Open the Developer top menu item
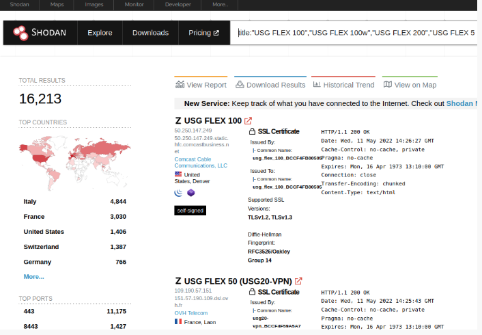 [178, 4]
